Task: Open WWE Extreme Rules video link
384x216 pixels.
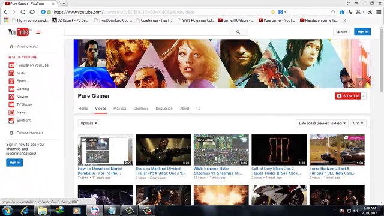Action: tap(218, 170)
